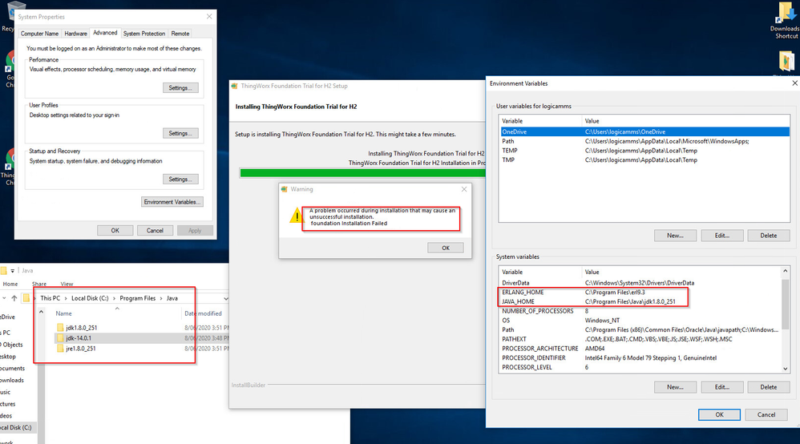Open the Remote tab

pos(180,34)
